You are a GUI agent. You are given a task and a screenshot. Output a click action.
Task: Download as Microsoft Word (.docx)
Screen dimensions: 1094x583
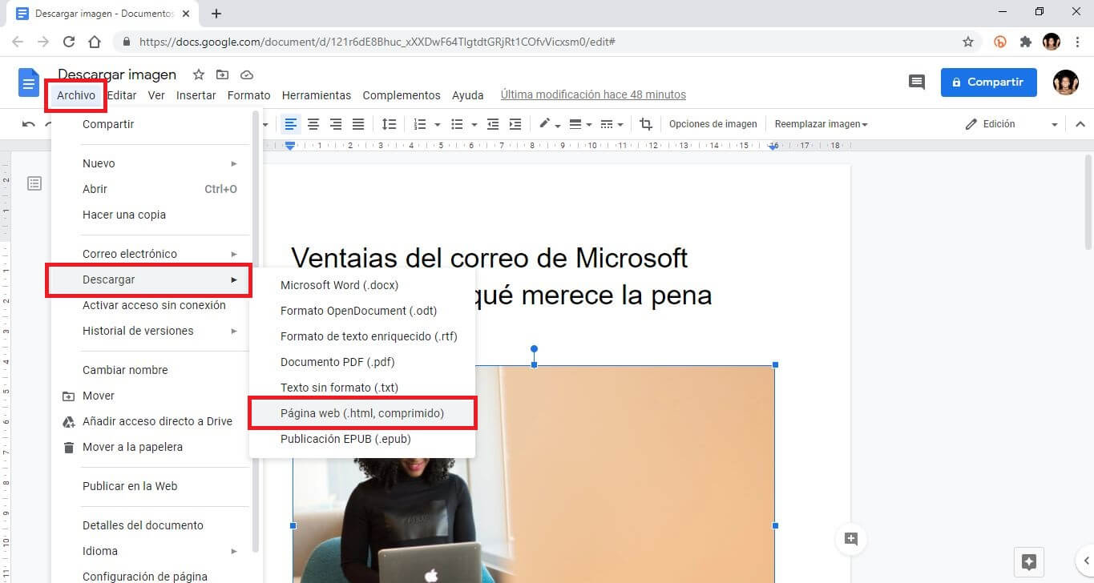[362, 285]
